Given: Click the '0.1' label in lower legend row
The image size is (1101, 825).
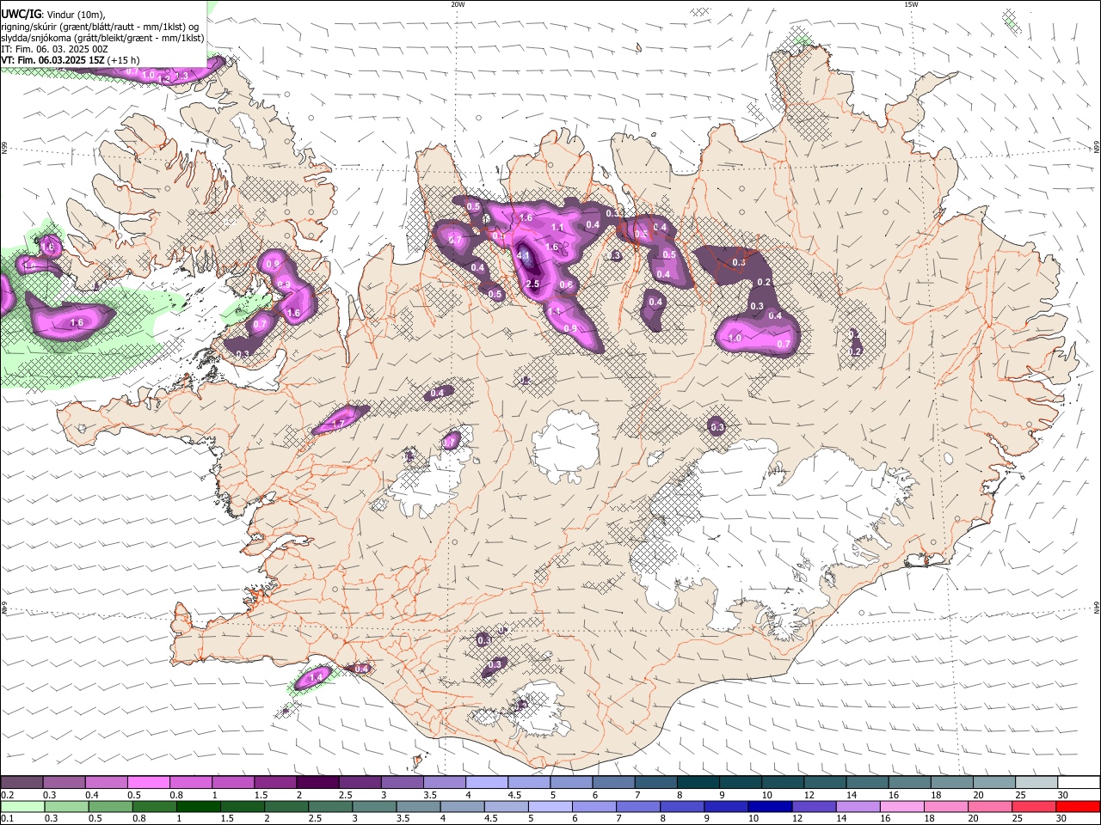Looking at the screenshot, I should (x=9, y=818).
